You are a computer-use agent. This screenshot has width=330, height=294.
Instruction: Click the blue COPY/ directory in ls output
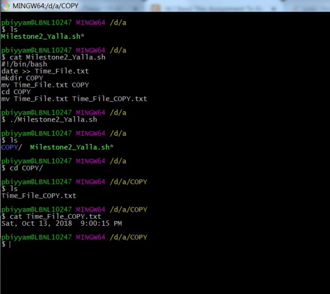11,147
